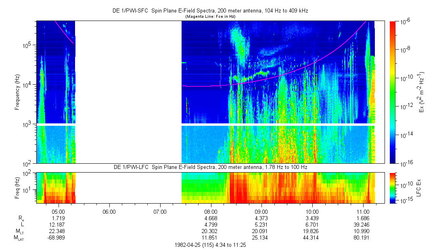
Task: Select the Frequency (Hz) y-axis label
Action: tap(18, 92)
